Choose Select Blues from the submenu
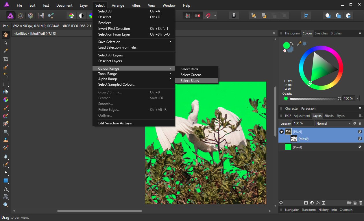364x221 pixels. [190, 81]
